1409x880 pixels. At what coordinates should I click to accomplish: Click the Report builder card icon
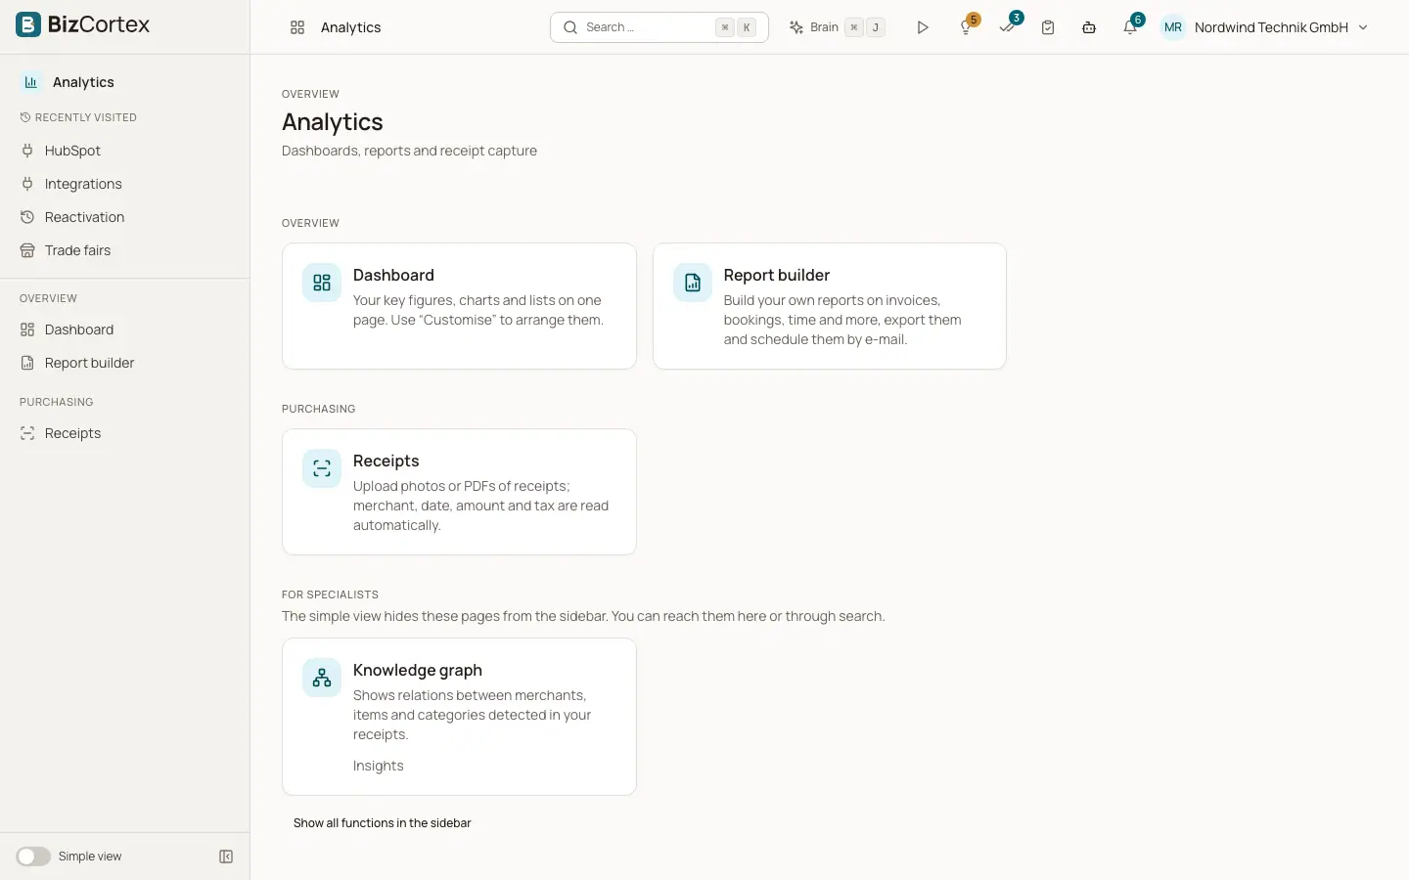click(693, 283)
